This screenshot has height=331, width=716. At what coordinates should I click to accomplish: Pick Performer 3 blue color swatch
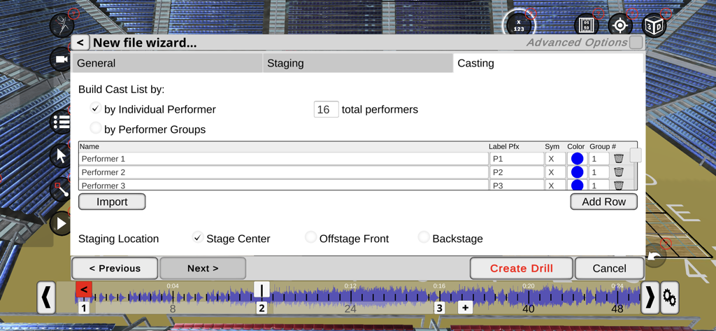(x=577, y=185)
